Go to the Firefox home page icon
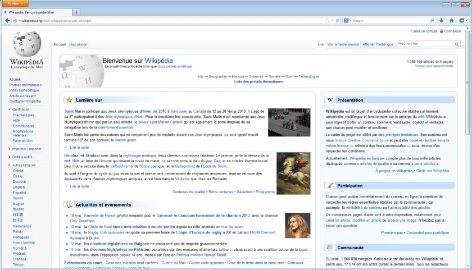The height and width of the screenshot is (270, 472). click(x=452, y=20)
